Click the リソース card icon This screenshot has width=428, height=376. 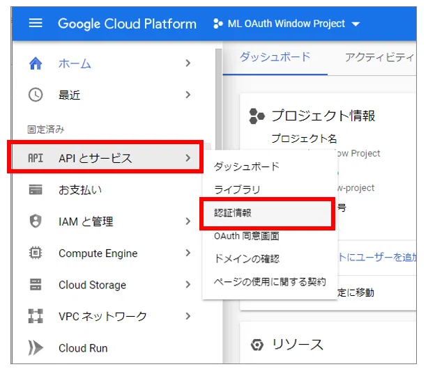click(x=257, y=345)
